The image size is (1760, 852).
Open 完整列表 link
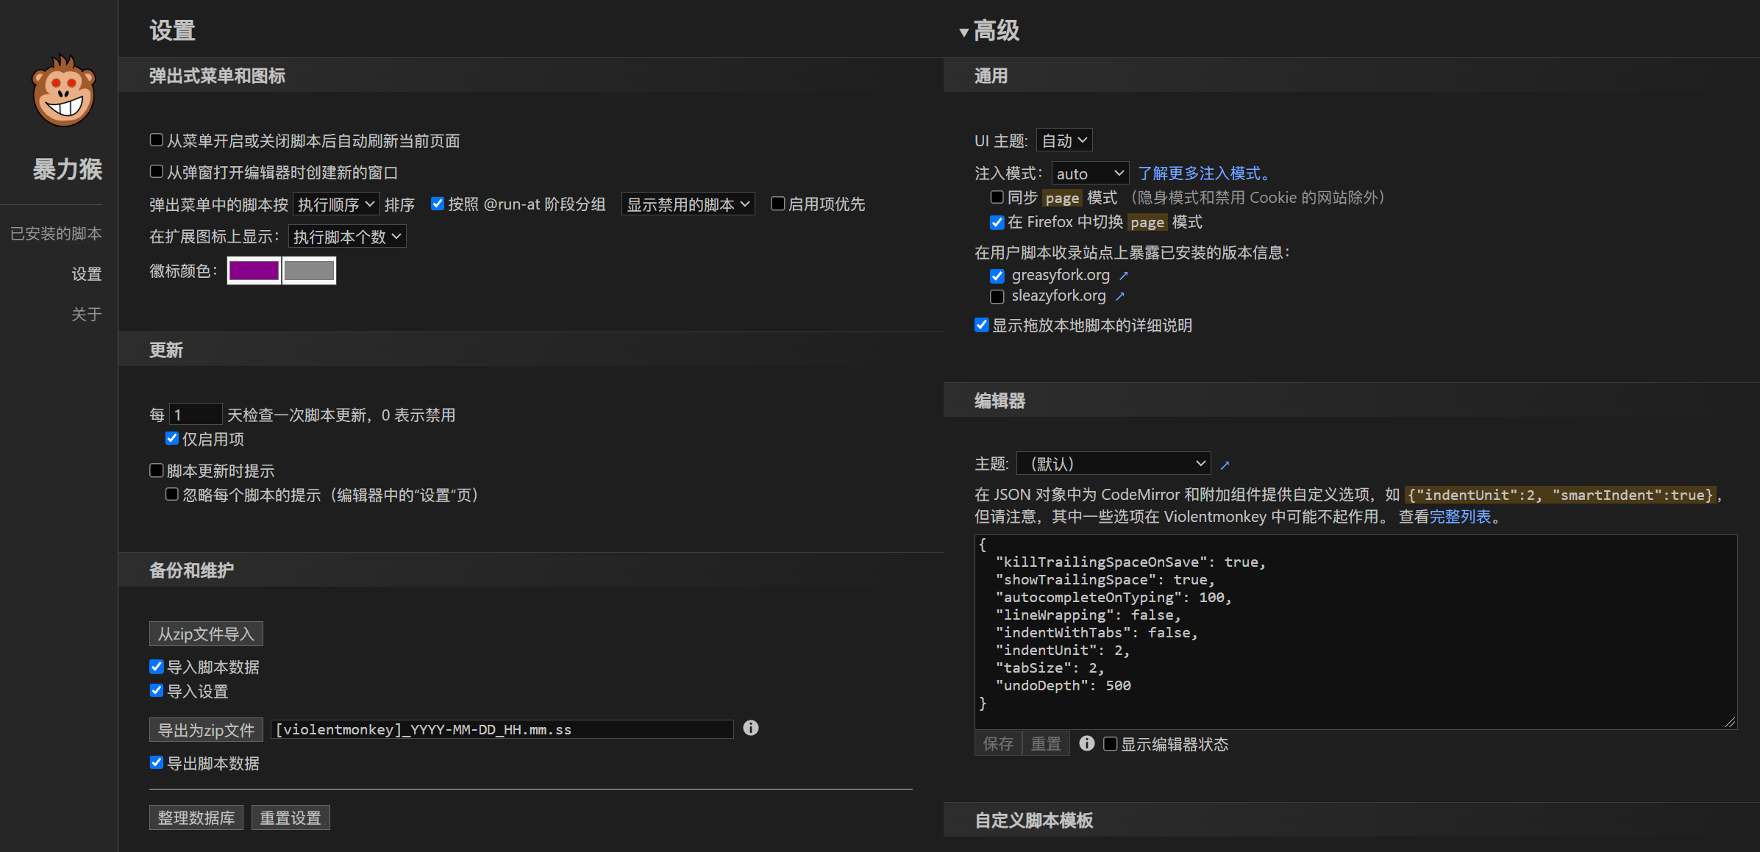1460,517
